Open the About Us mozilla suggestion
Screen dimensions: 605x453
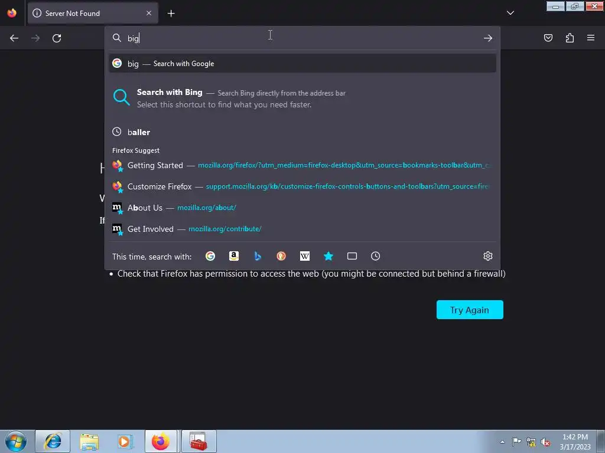302,208
